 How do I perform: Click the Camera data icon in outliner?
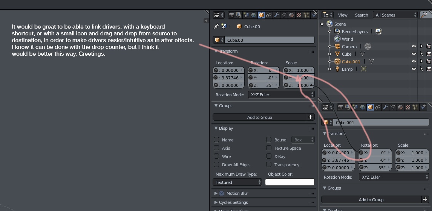368,46
